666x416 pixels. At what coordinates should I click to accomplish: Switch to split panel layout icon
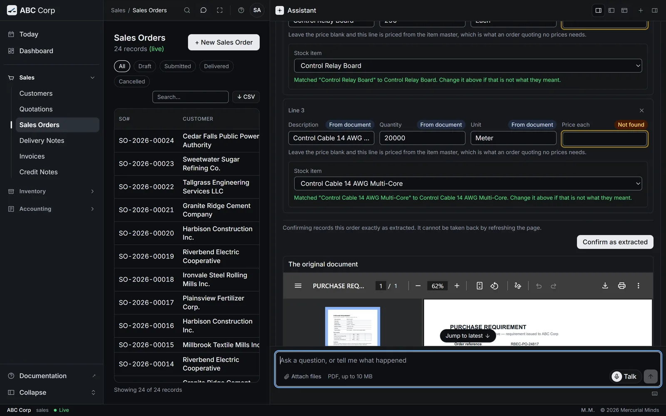click(598, 10)
